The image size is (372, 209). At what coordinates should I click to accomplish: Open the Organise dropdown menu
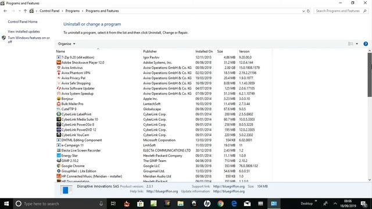point(67,44)
